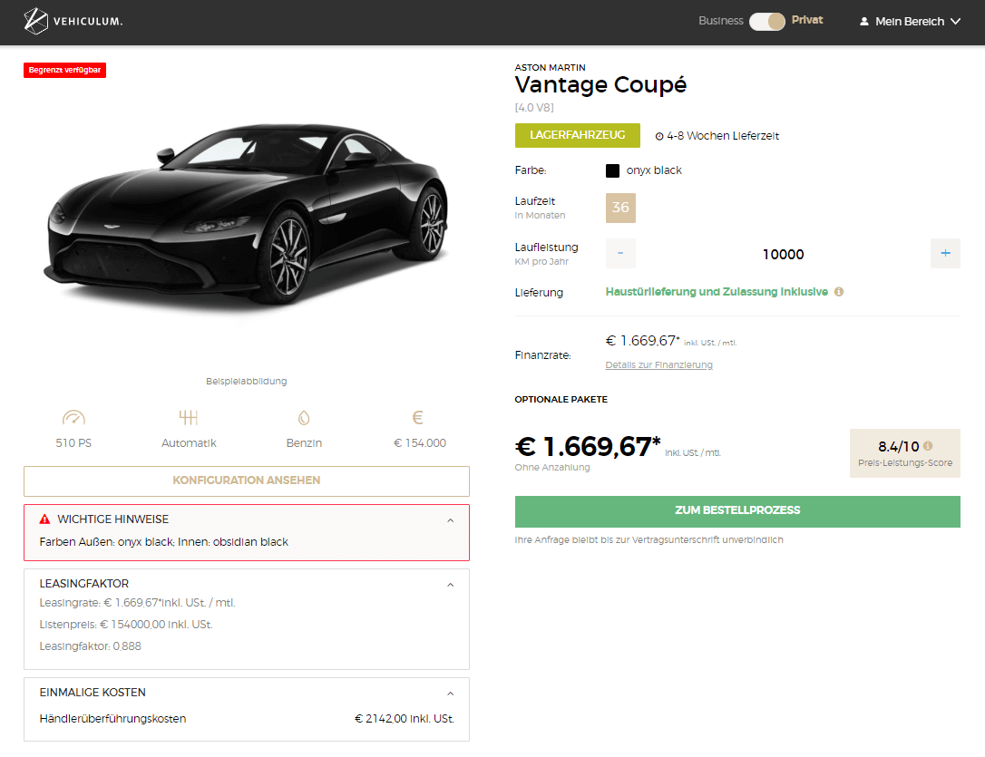The height and width of the screenshot is (757, 985).
Task: Open Details zur Finanzierung link
Action: pyautogui.click(x=659, y=364)
